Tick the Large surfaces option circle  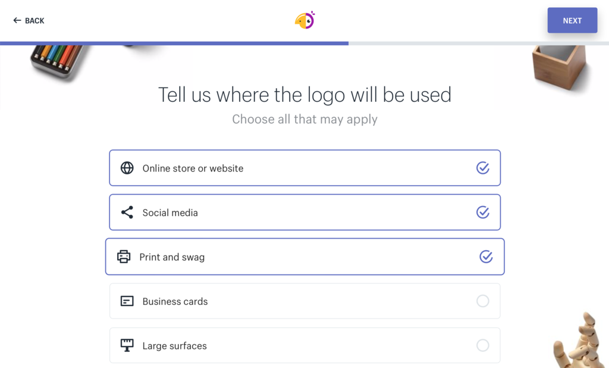click(x=483, y=345)
